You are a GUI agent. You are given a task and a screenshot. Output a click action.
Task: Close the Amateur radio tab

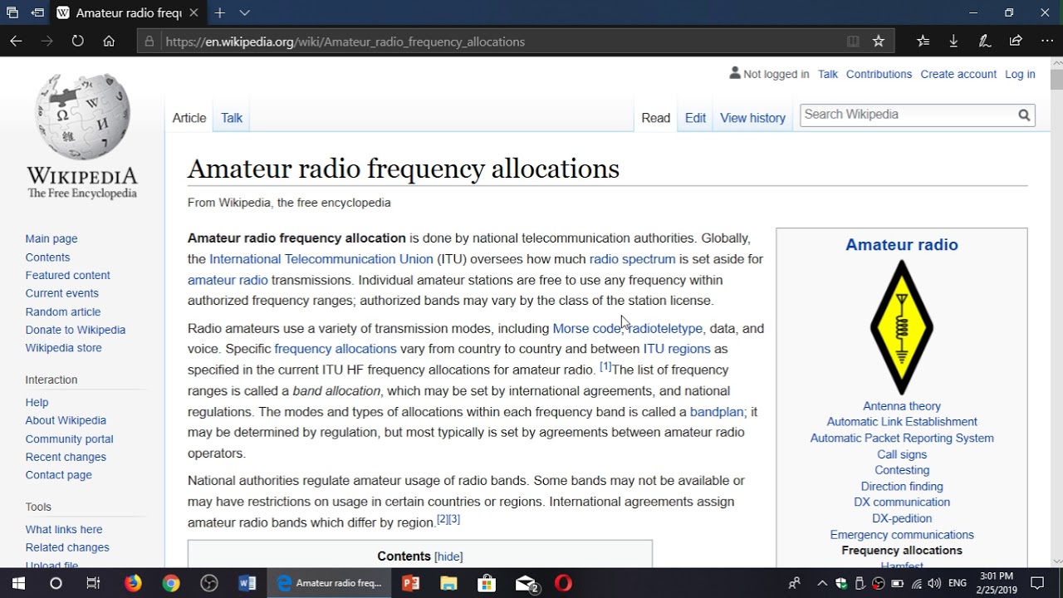coord(193,13)
